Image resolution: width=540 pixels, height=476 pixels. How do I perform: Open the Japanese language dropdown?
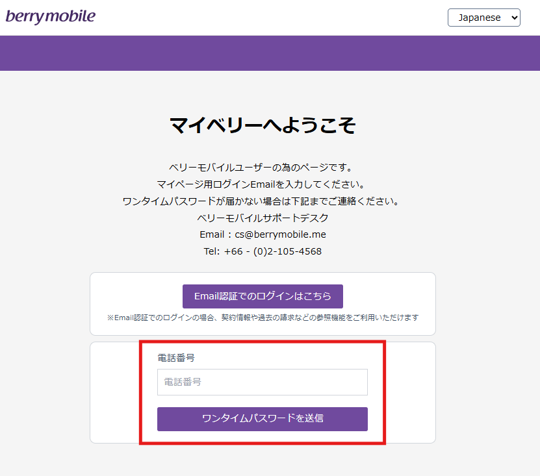point(484,18)
